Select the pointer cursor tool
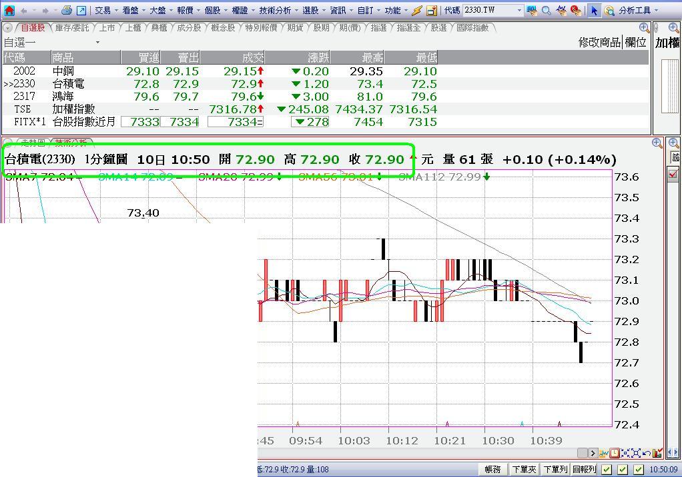Screen dimensions: 682x477 point(594,11)
